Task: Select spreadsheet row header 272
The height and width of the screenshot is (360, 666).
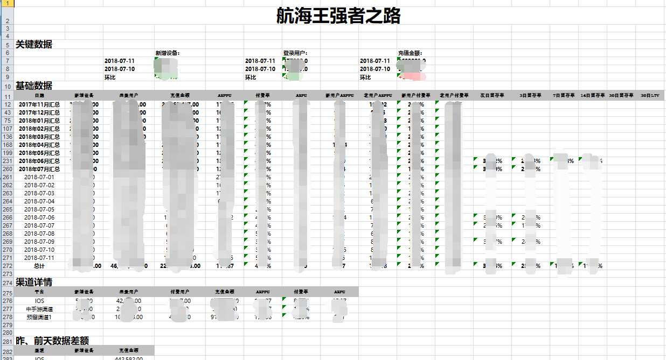Action: pyautogui.click(x=7, y=266)
